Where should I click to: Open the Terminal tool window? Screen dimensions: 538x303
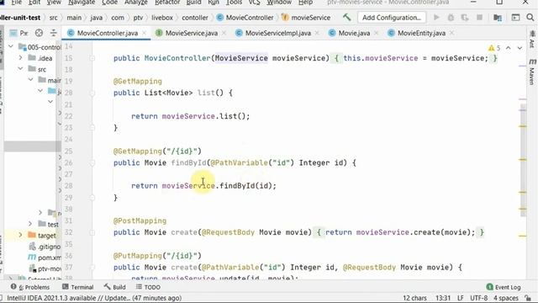pos(78,287)
